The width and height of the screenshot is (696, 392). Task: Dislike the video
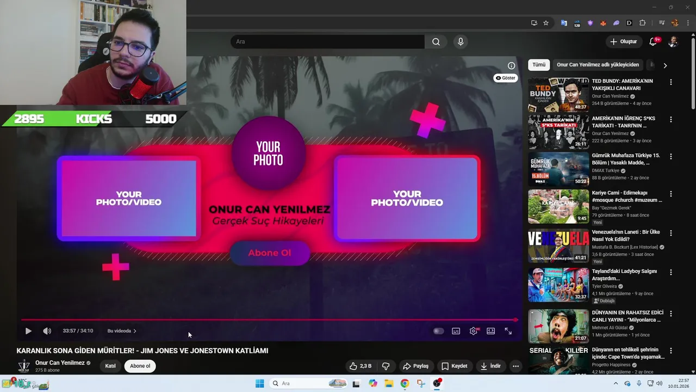[386, 366]
